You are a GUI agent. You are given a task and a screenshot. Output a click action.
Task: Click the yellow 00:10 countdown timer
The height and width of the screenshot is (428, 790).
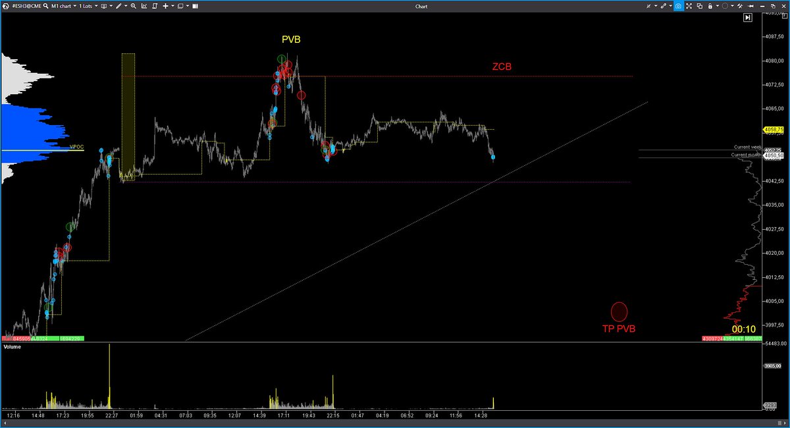click(743, 329)
